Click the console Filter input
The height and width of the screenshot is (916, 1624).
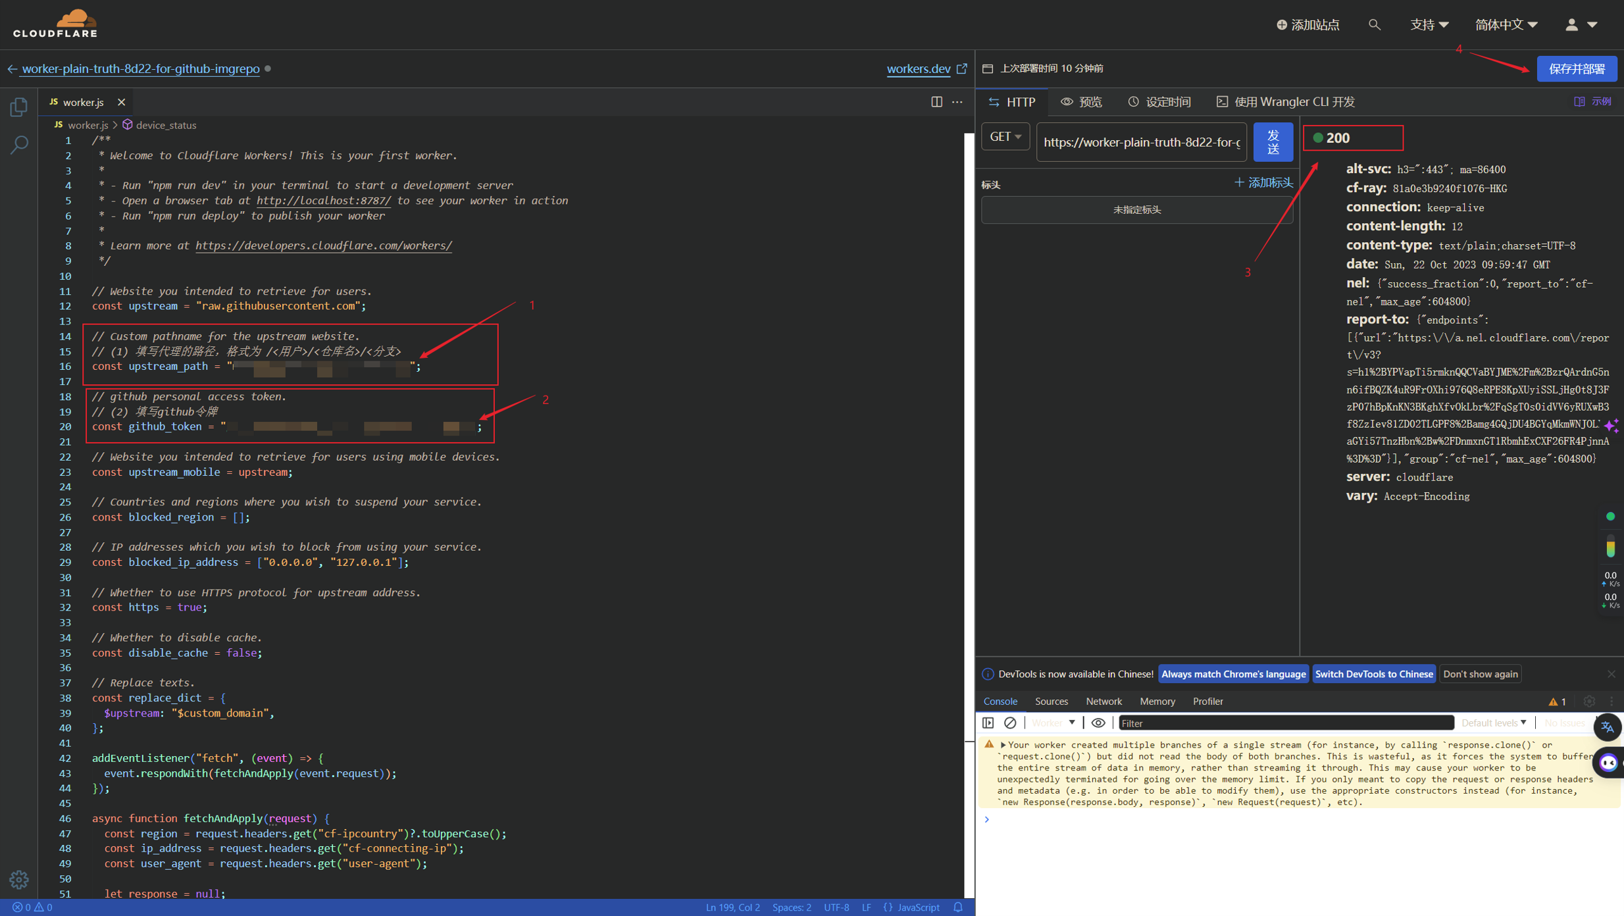pos(1286,723)
